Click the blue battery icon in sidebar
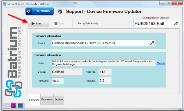This screenshot has height=111, width=184. point(20,106)
